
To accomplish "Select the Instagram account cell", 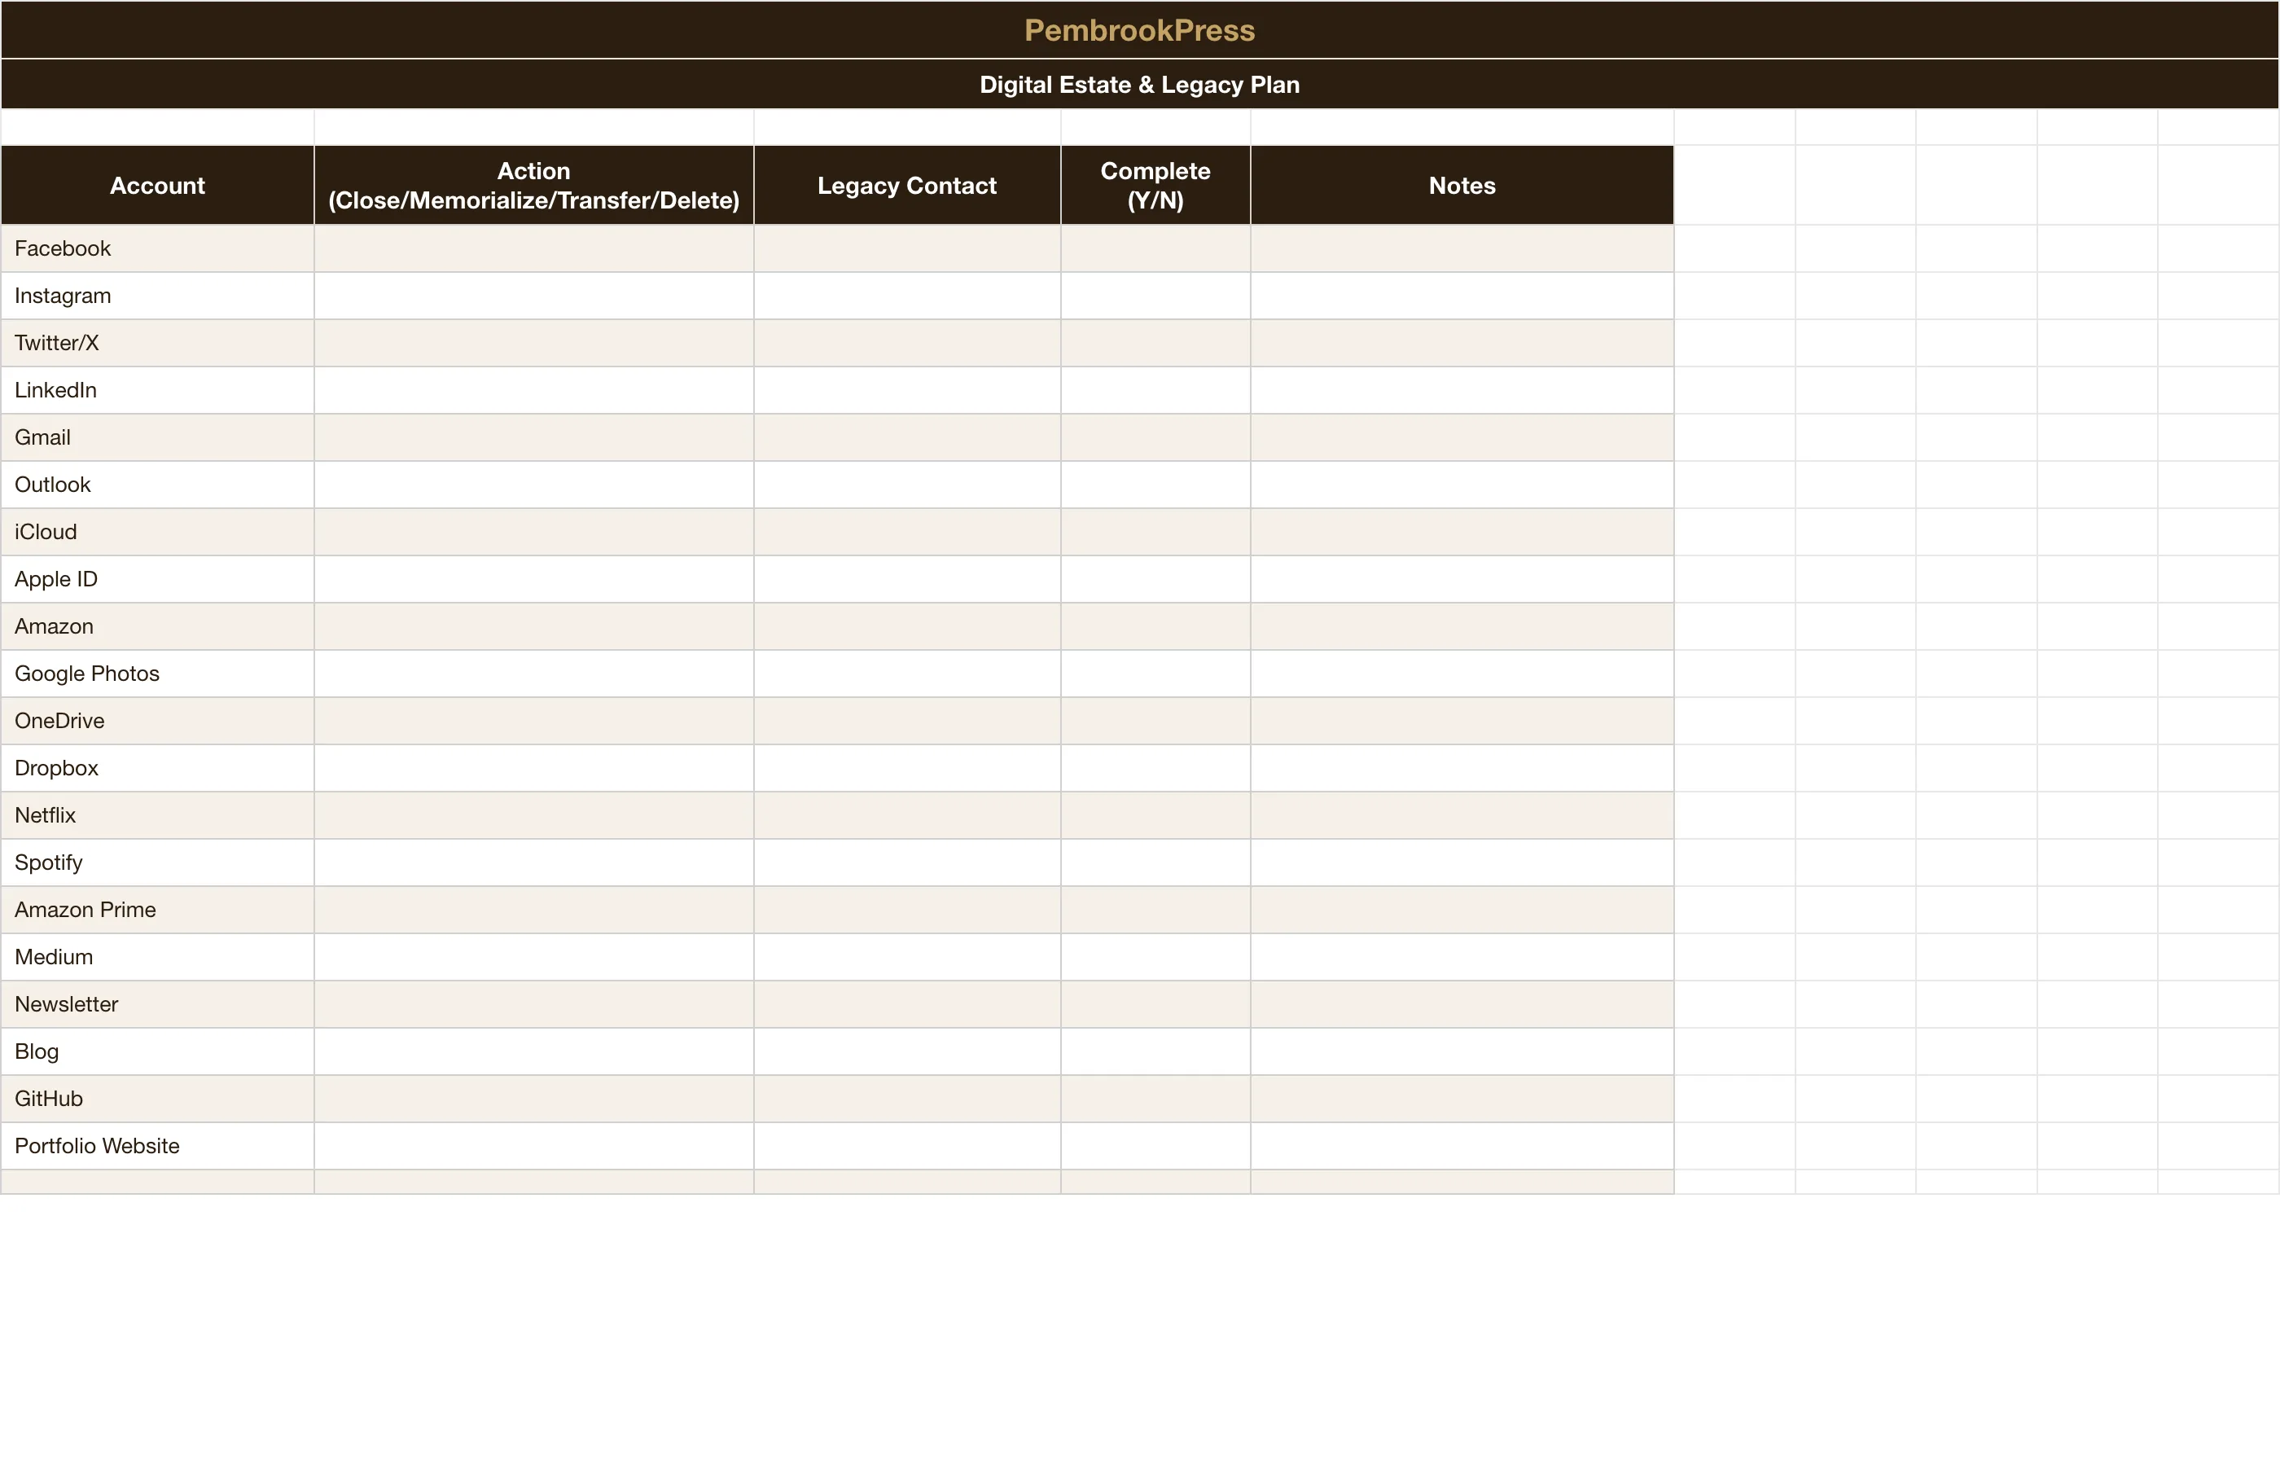I will [158, 296].
